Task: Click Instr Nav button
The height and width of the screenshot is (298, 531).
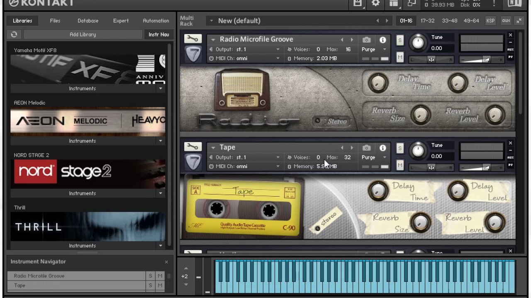Action: (x=158, y=34)
